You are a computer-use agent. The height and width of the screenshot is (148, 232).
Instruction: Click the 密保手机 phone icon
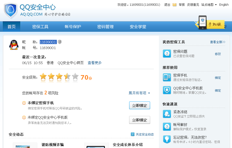(167, 77)
